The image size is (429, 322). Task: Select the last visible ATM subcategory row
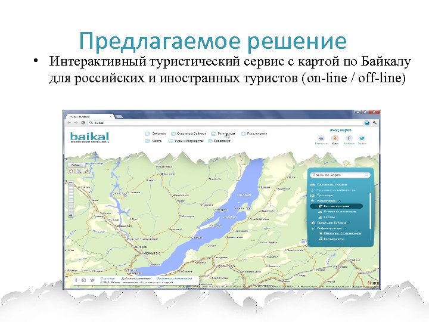[x=332, y=239]
